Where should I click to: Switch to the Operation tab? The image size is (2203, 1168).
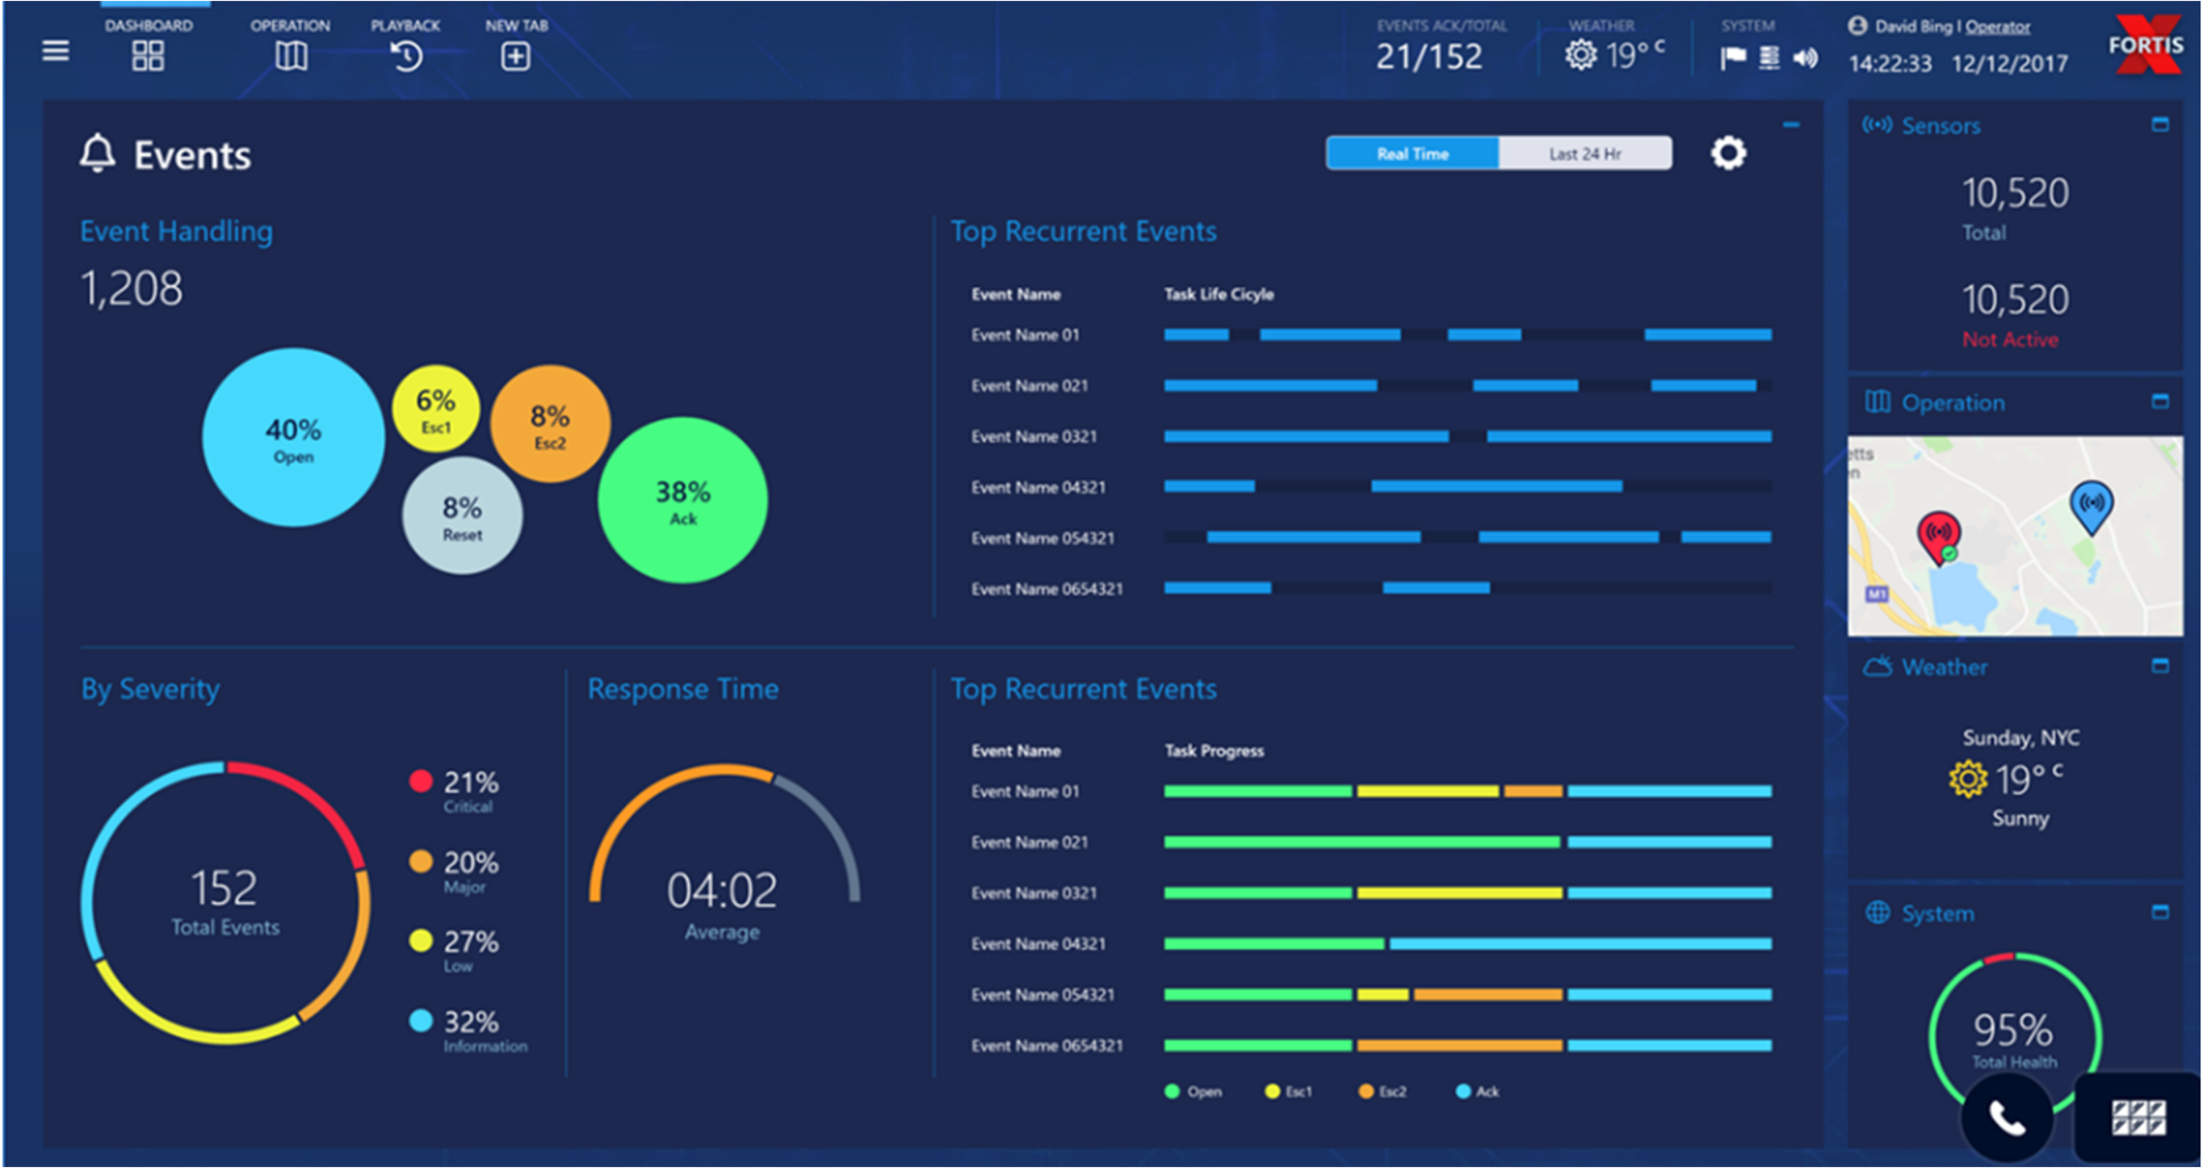tap(291, 45)
